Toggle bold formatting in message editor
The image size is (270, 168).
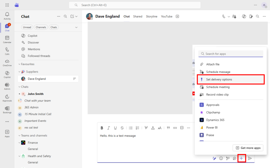tap(102, 128)
